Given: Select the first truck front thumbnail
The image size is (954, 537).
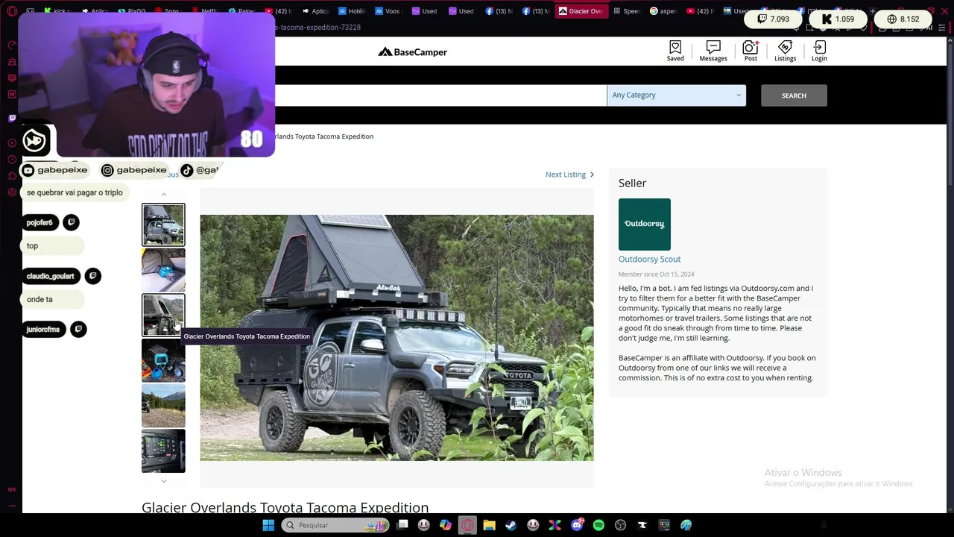Looking at the screenshot, I should [x=163, y=224].
